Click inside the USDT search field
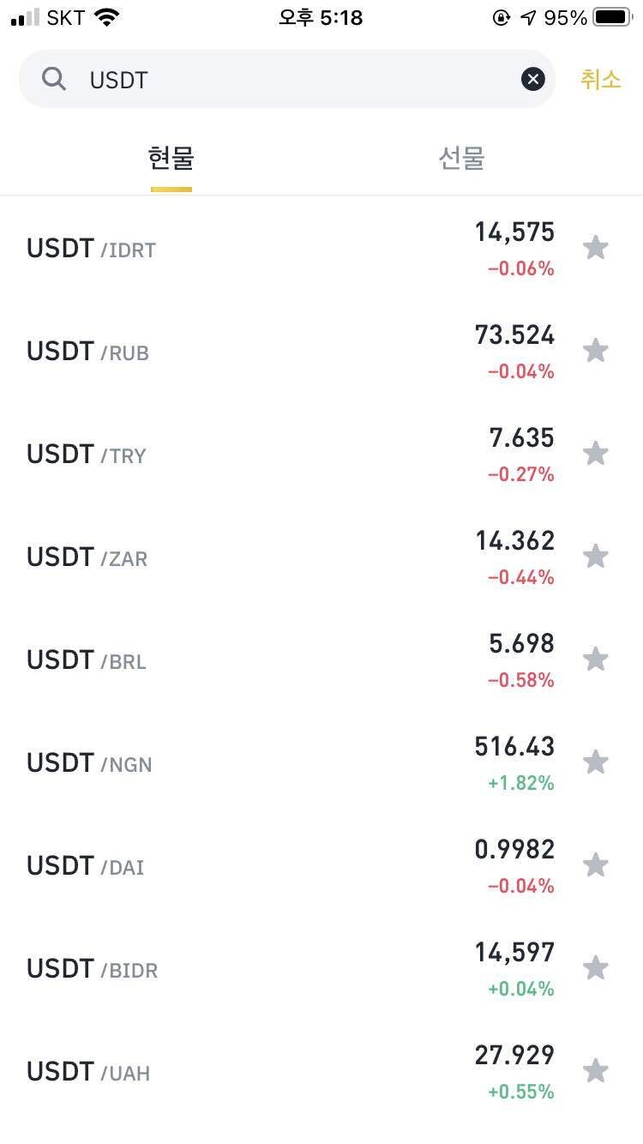Screen dimensions: 643x1144 291,80
